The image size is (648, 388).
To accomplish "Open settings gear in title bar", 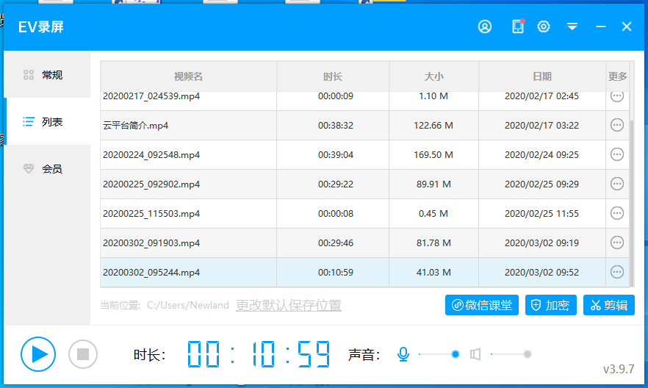I will click(544, 26).
